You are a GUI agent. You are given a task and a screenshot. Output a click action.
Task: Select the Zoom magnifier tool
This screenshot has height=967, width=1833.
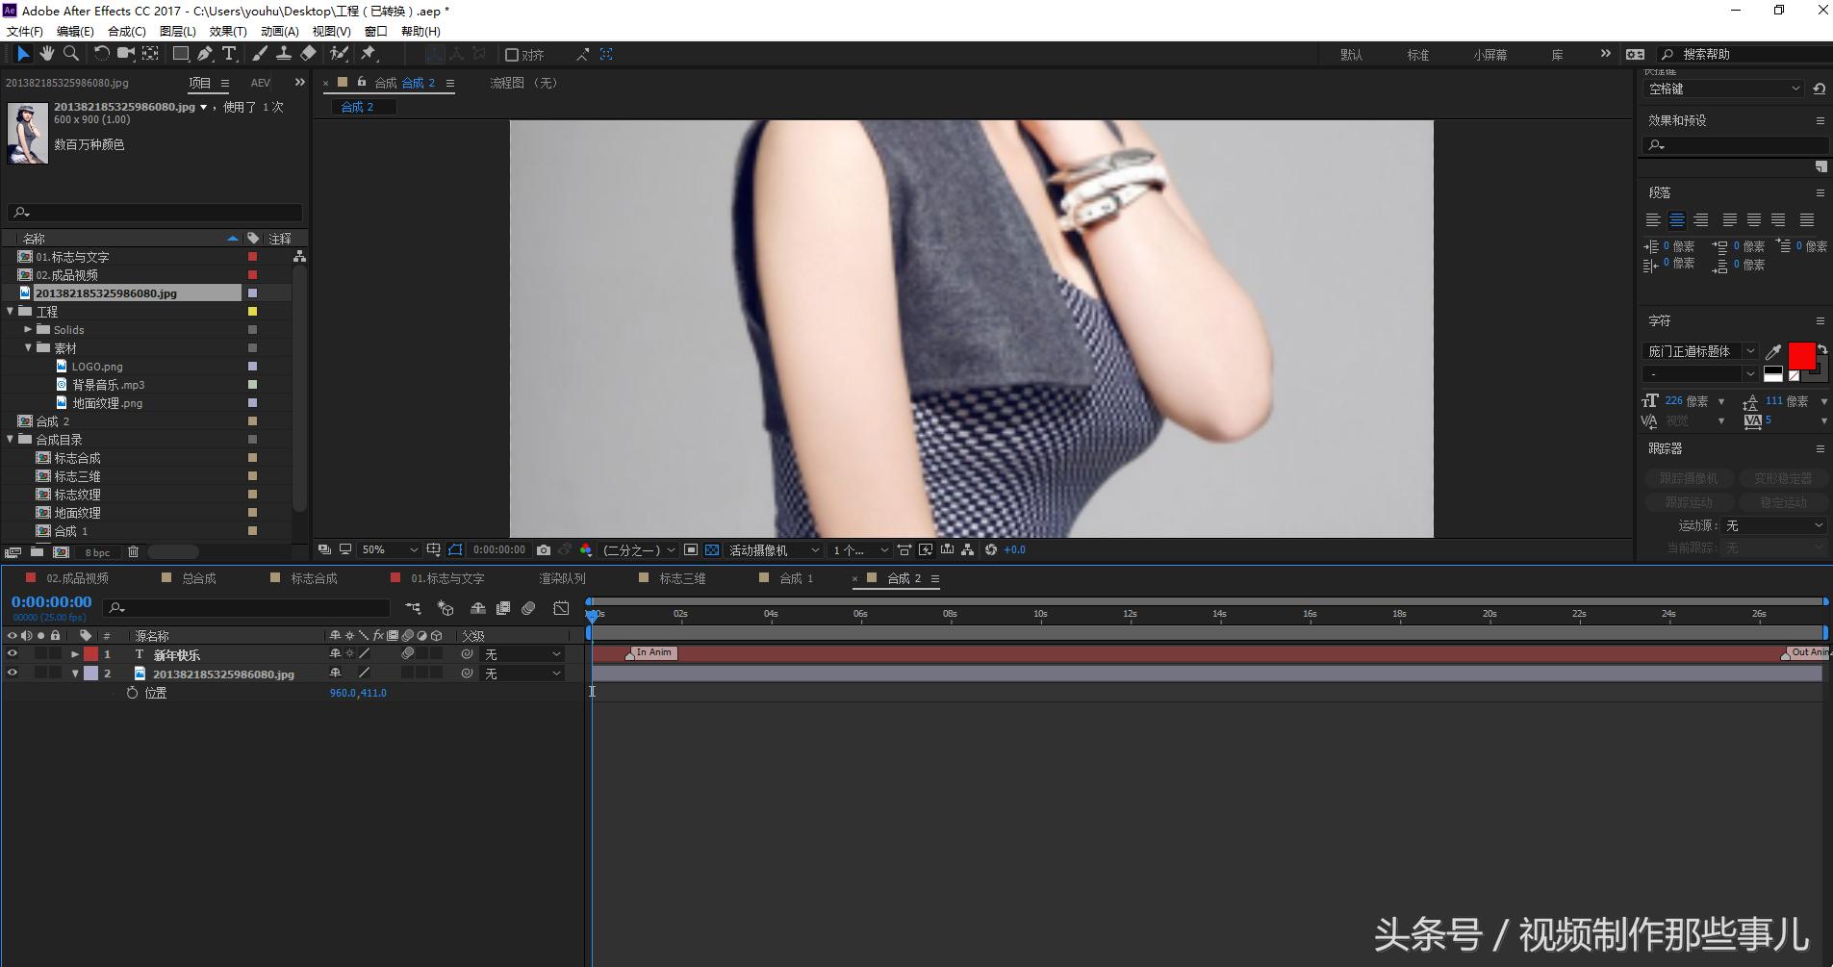70,54
